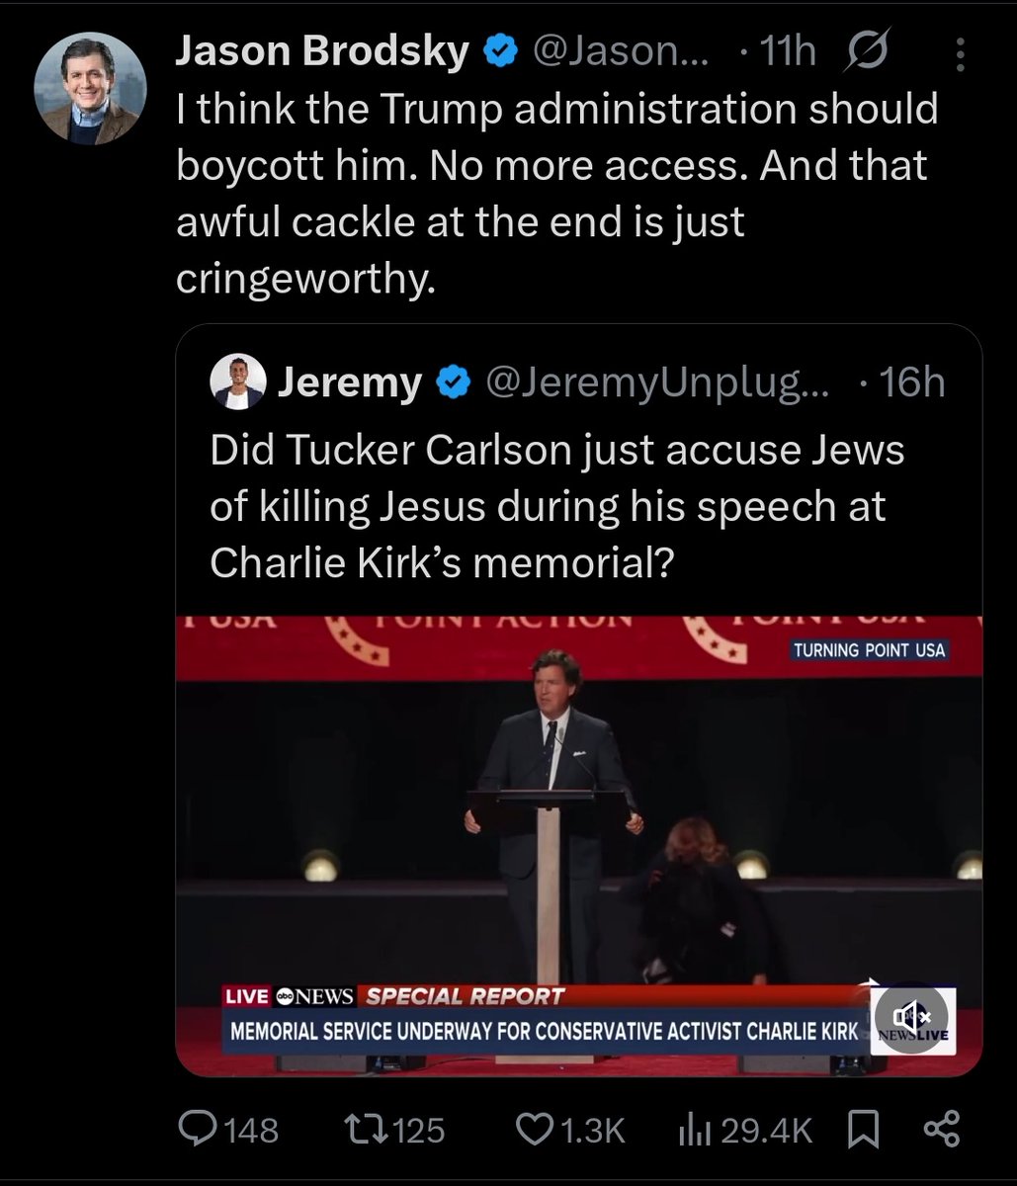Unmute the video sound
Screen dimensions: 1017x1186
coord(910,1016)
